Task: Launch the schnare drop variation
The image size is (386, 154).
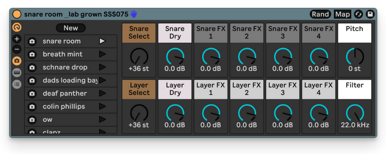Action: pyautogui.click(x=103, y=67)
